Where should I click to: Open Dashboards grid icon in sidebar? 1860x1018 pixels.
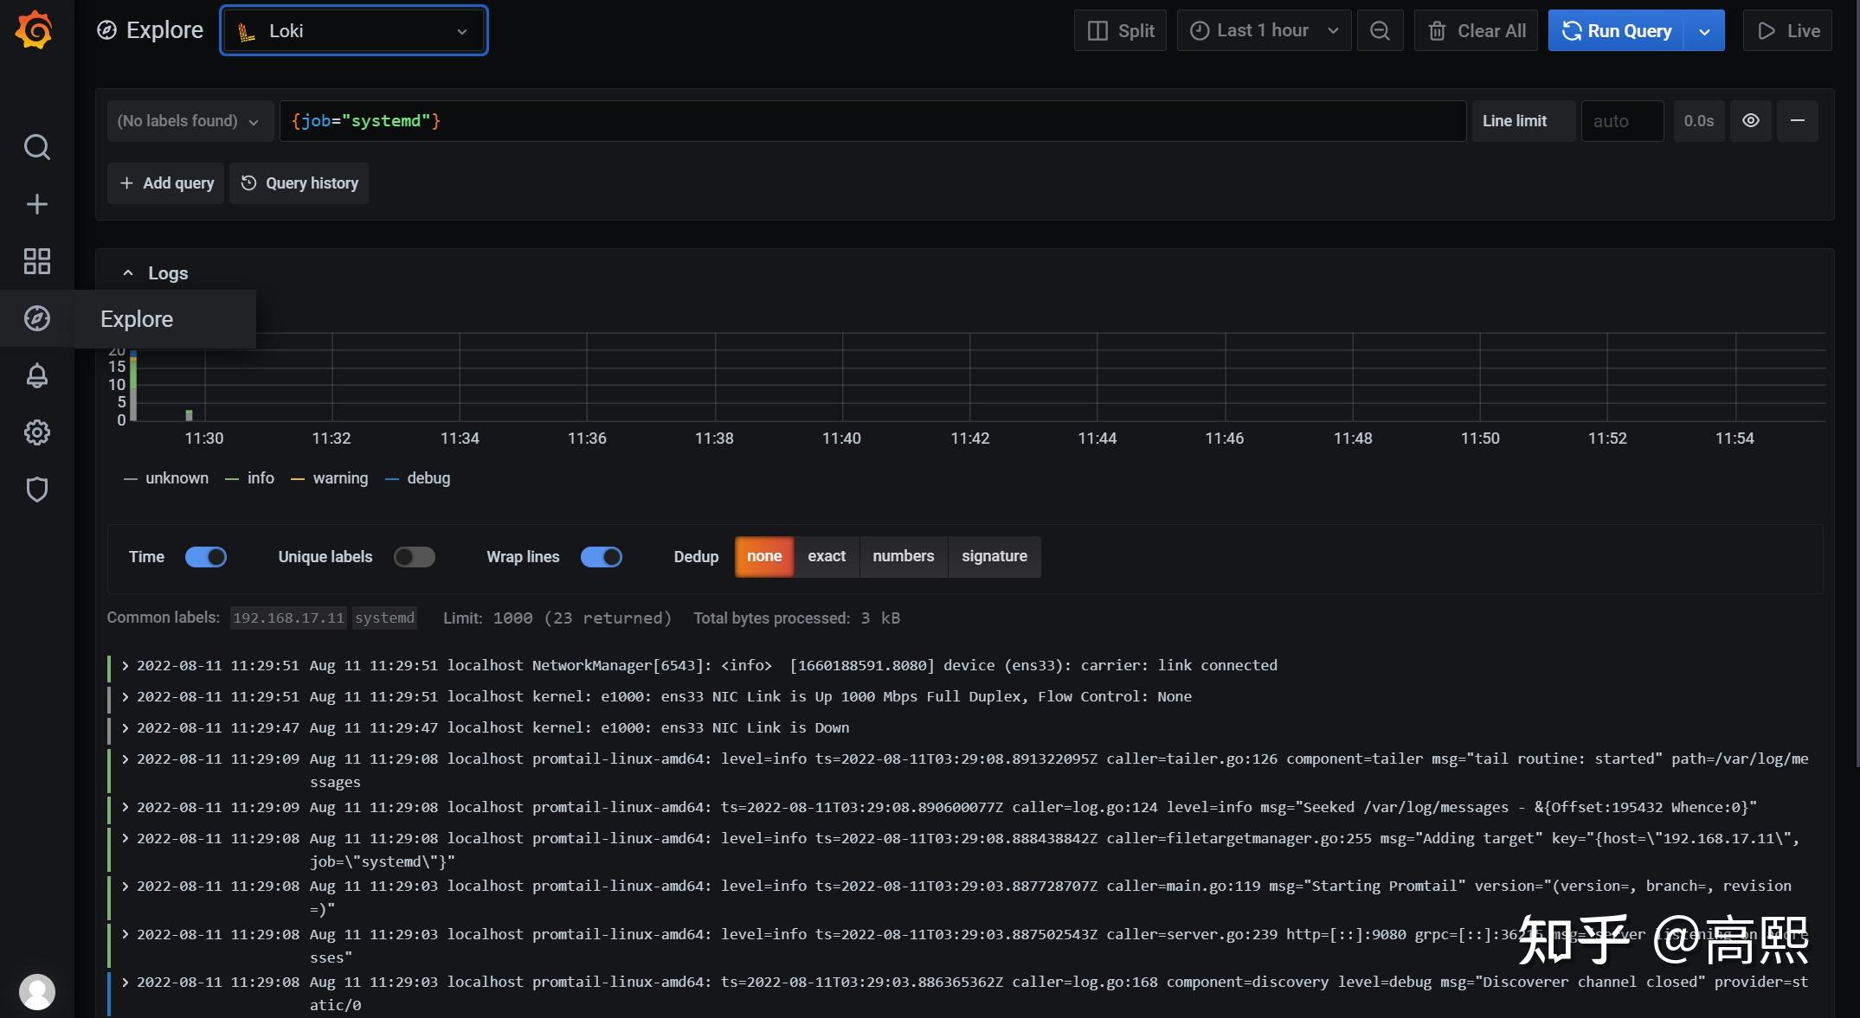click(36, 261)
